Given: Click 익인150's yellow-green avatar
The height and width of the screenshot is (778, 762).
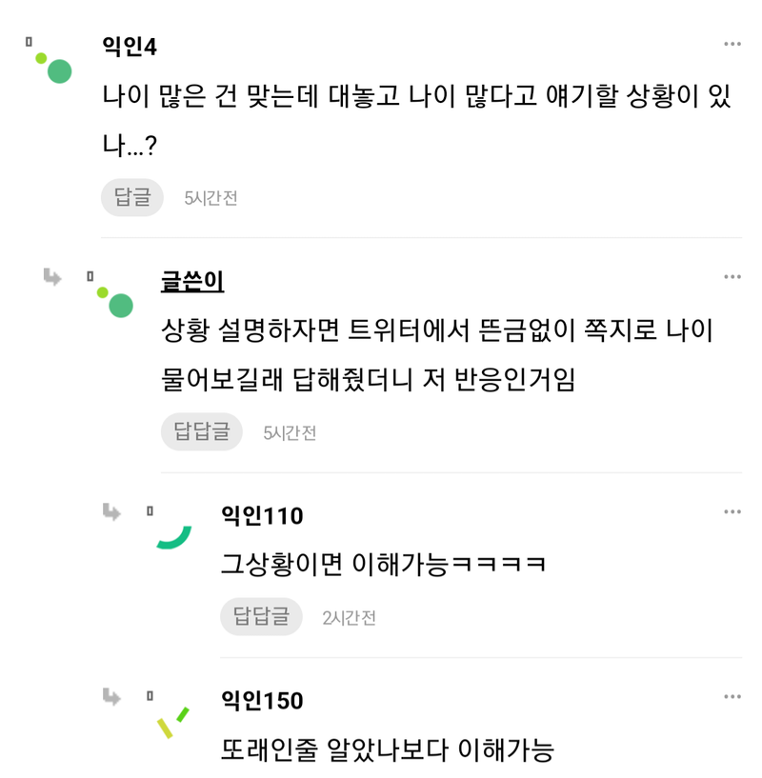Looking at the screenshot, I should [x=172, y=723].
